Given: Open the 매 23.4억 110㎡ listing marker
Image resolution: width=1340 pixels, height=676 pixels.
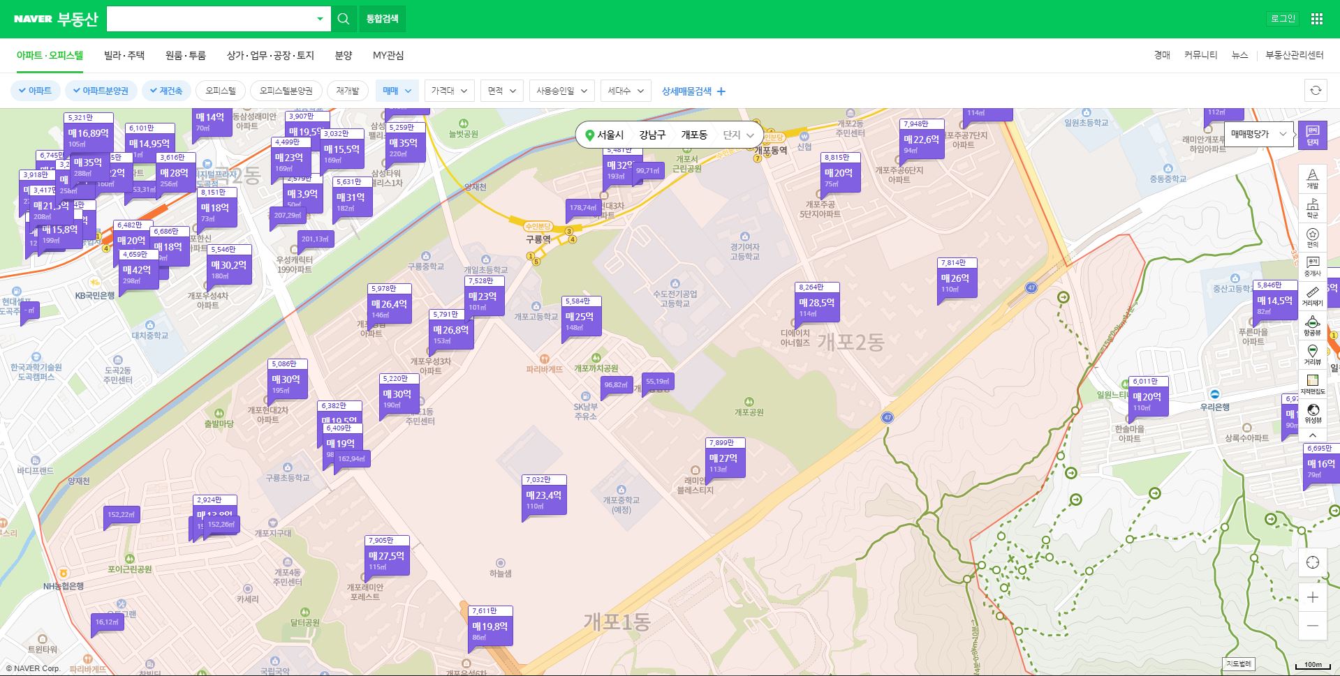Looking at the screenshot, I should [x=543, y=496].
